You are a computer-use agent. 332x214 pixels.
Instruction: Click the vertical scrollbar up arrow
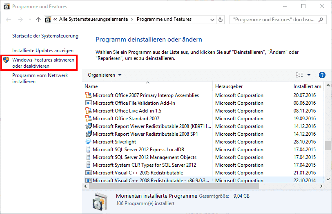tap(328, 86)
